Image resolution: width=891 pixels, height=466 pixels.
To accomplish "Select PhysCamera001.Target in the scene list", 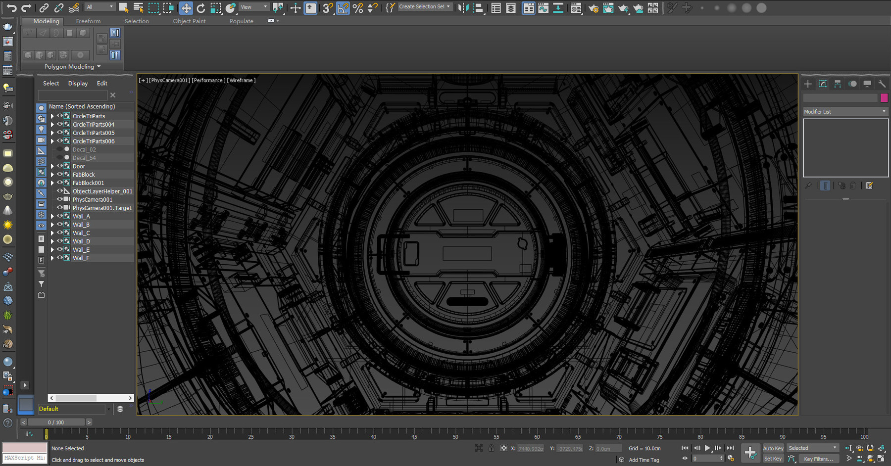I will point(102,208).
